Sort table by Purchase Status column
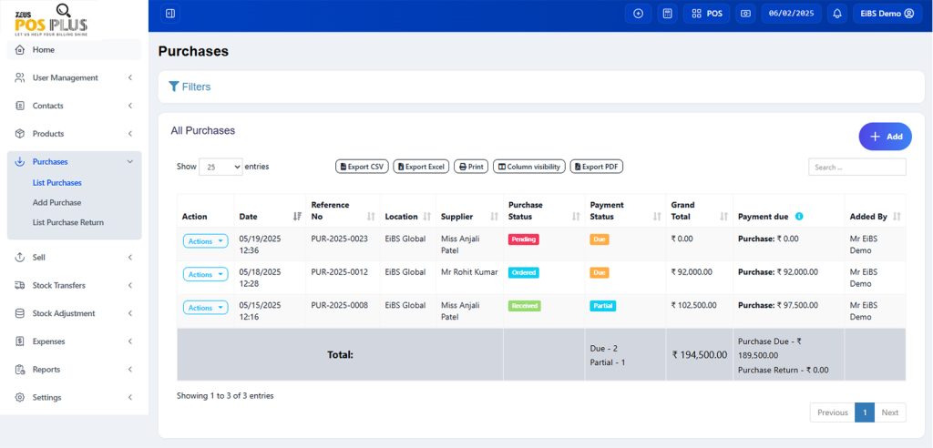This screenshot has height=448, width=933. point(576,217)
